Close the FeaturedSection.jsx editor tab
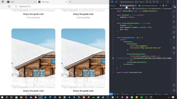 tap(136, 5)
